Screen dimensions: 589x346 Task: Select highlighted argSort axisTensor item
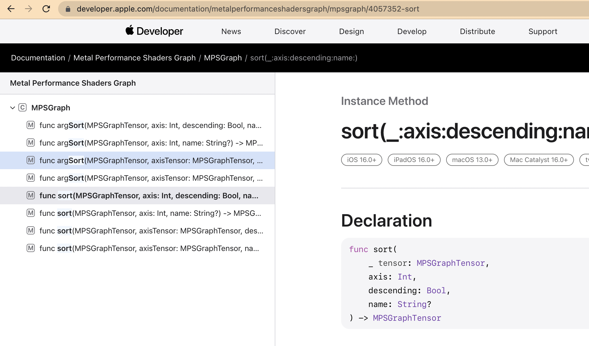tap(151, 160)
